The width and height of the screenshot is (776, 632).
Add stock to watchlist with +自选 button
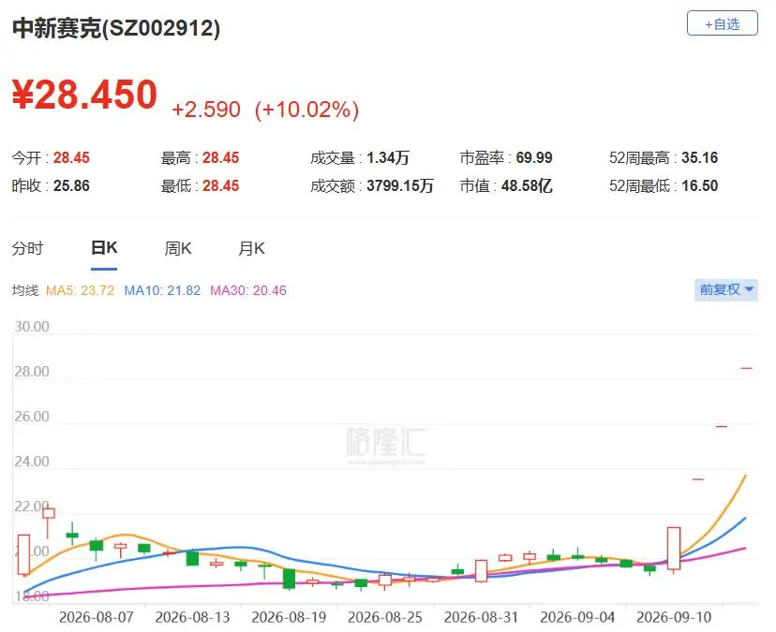tap(722, 23)
